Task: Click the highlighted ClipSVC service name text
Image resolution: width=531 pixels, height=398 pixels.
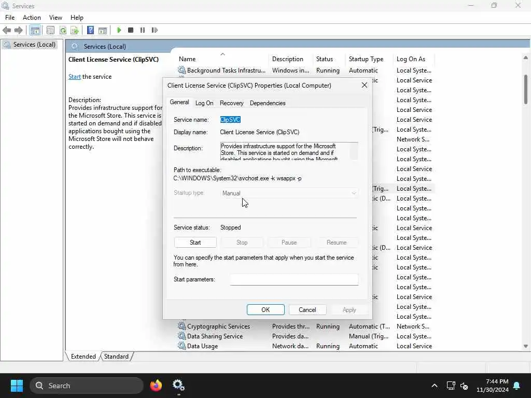Action: point(230,120)
